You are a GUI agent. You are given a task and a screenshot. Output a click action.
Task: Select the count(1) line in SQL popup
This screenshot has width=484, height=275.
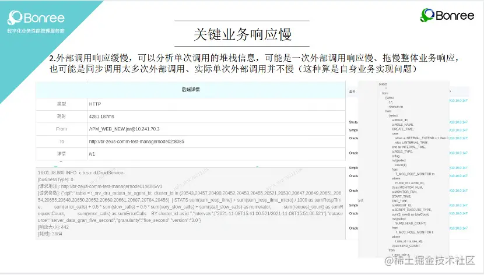(x=401, y=165)
